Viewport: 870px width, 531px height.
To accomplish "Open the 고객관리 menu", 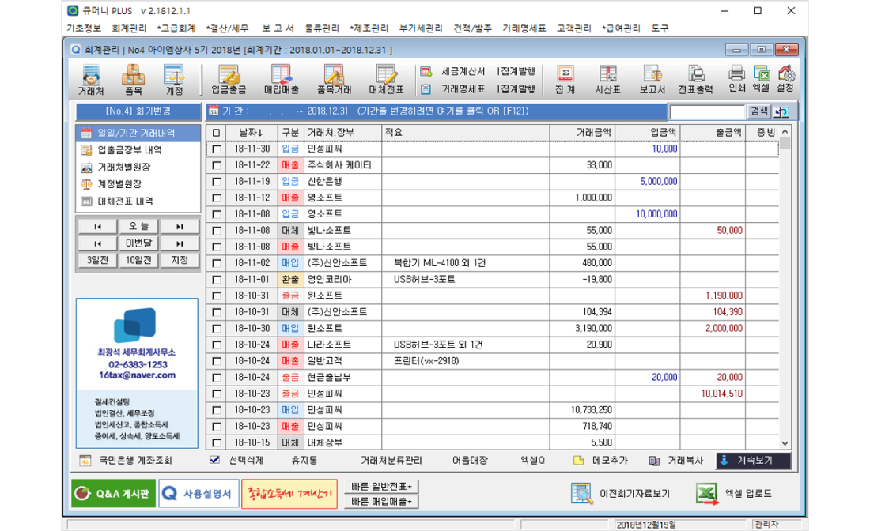I will pos(573,28).
